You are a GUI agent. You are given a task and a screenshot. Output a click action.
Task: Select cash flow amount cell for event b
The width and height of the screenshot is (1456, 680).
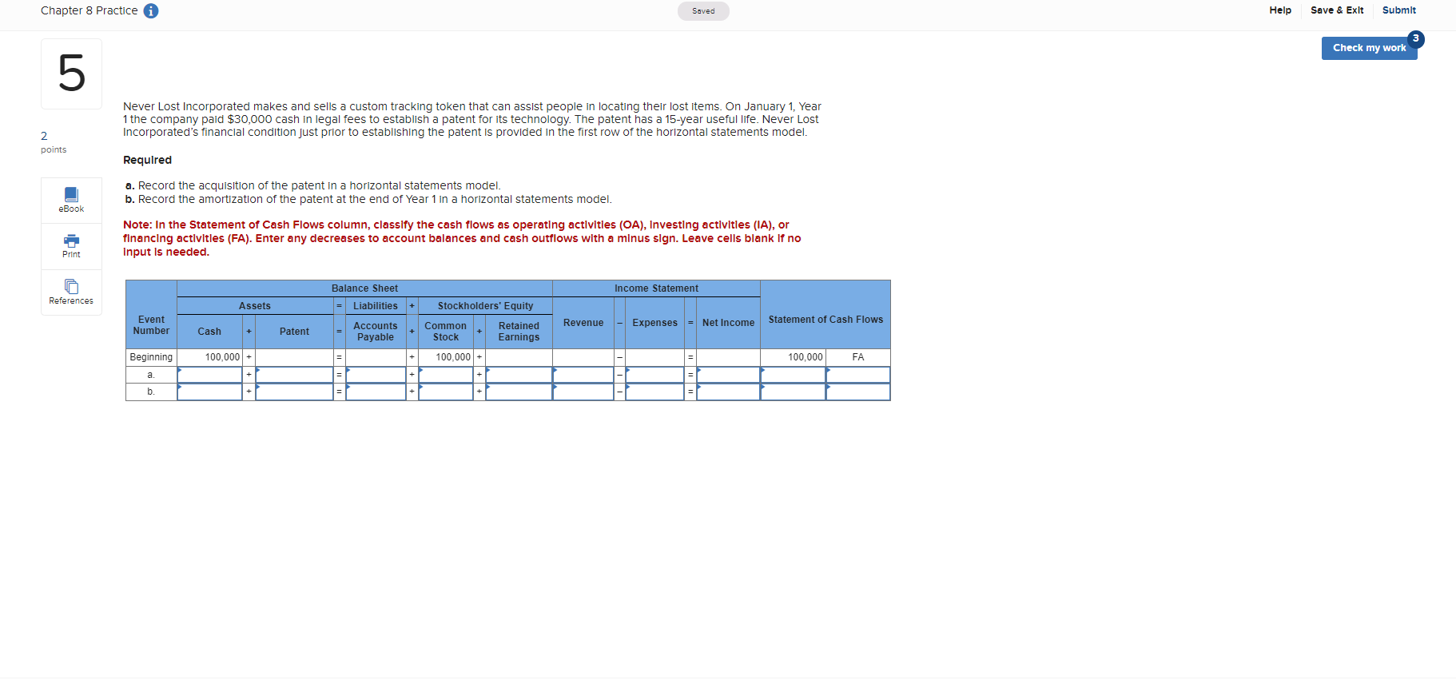pos(793,392)
